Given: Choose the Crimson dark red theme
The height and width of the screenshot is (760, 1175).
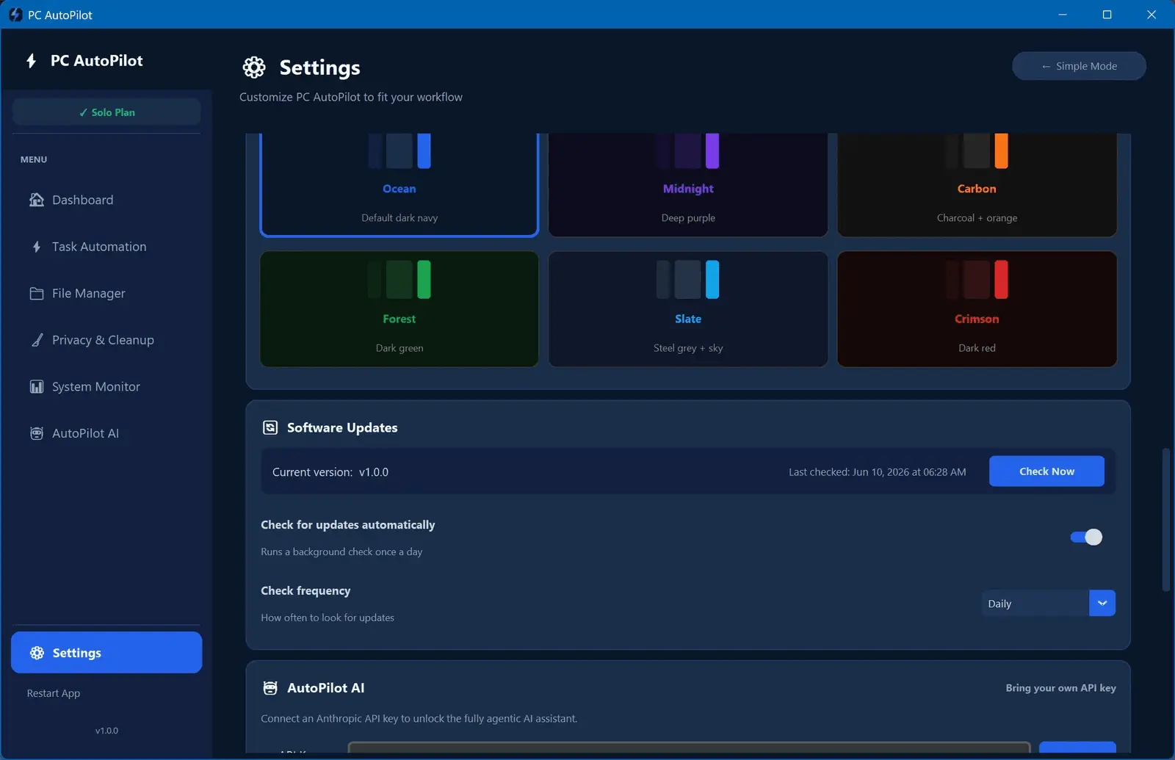Looking at the screenshot, I should (977, 309).
